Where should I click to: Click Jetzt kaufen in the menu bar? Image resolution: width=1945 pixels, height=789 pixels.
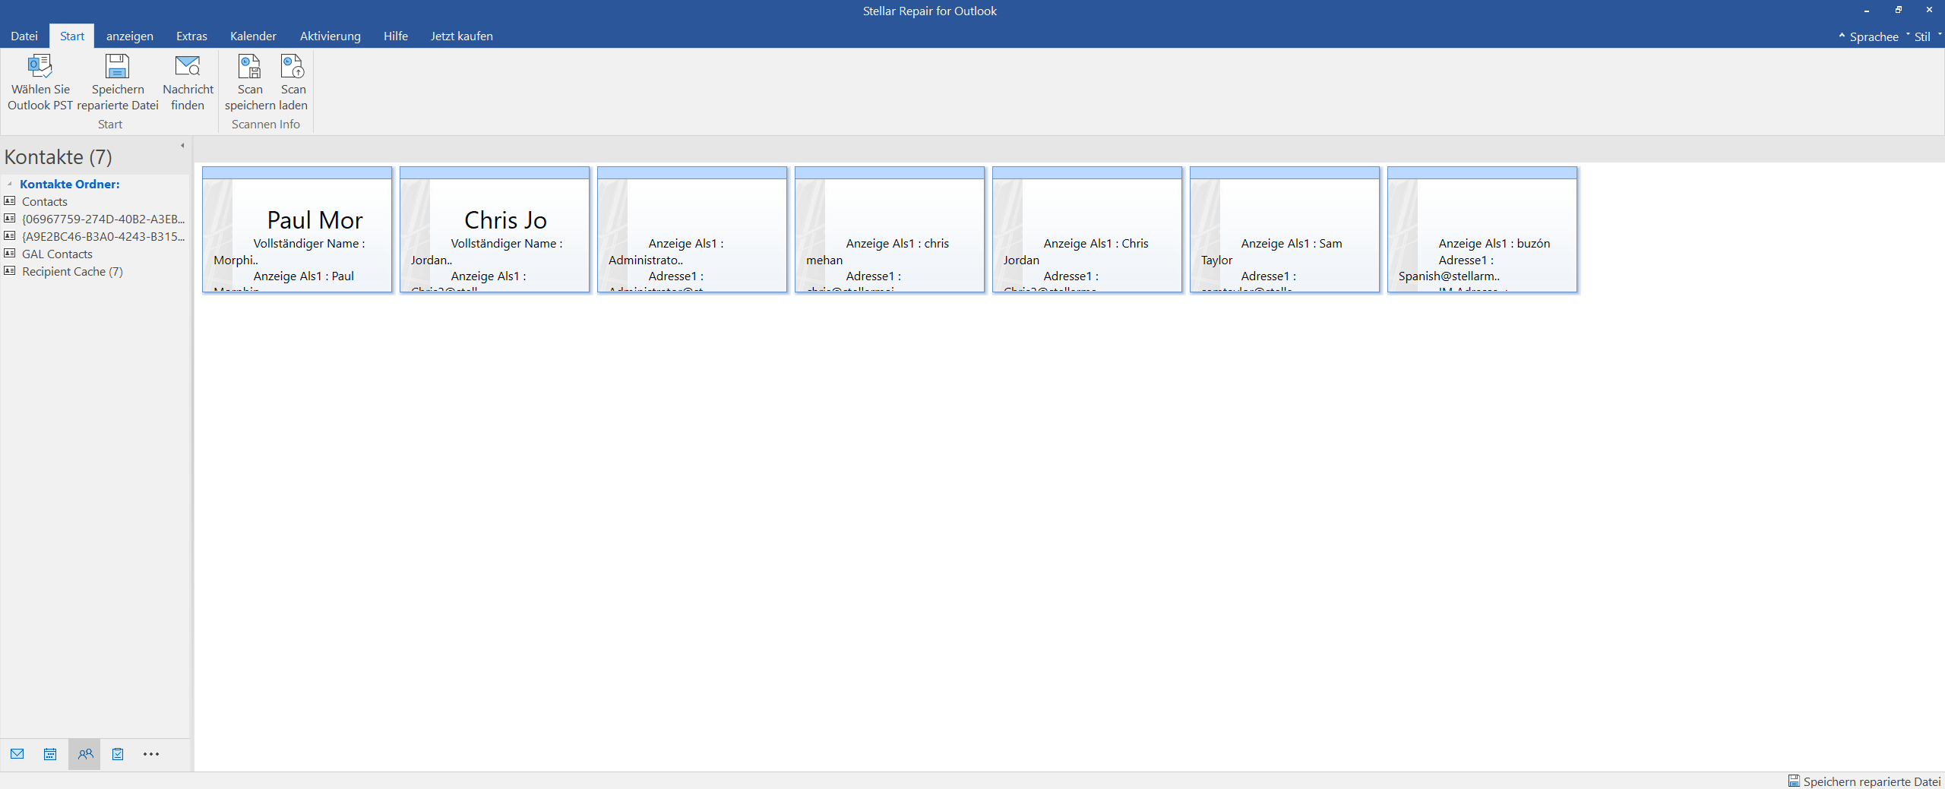tap(461, 36)
